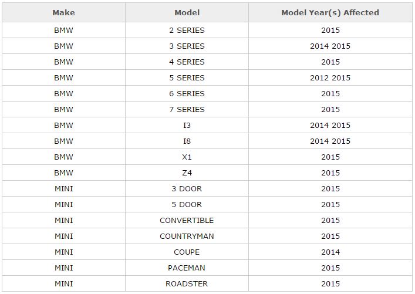Click the I8 model cell

tap(187, 141)
